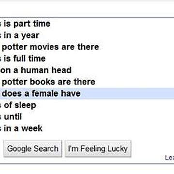Select the "is part time" suggestion
This screenshot has height=174, width=174.
87,24
